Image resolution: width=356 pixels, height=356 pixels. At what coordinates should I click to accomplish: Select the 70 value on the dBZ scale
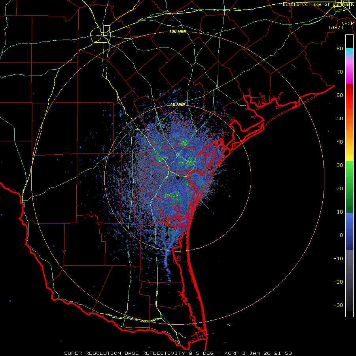coord(340,72)
